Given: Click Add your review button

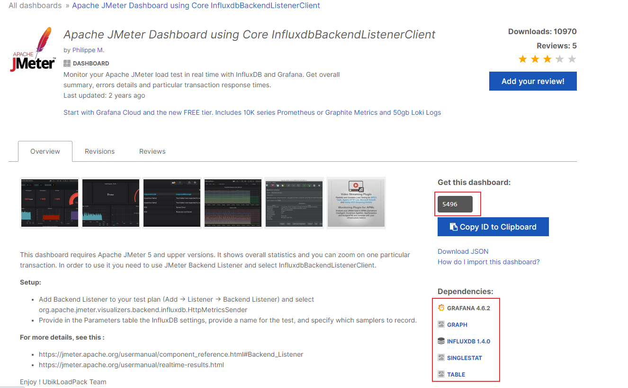Looking at the screenshot, I should coord(533,81).
